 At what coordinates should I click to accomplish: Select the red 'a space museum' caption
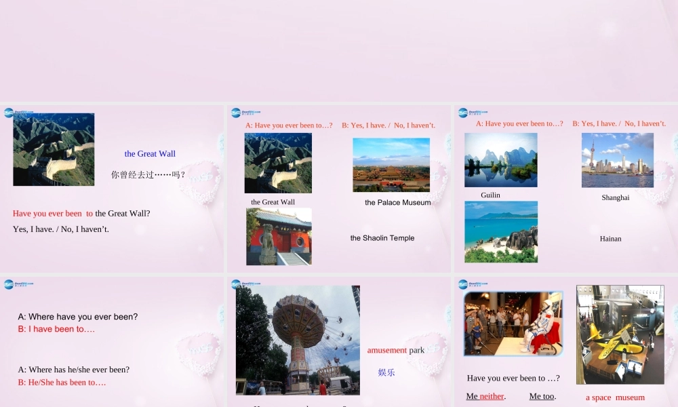616,398
